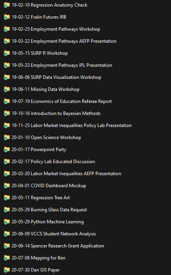Select '19-02-10 Regression Anatomy Check' folder name
The image size is (171, 275).
tap(49, 5)
